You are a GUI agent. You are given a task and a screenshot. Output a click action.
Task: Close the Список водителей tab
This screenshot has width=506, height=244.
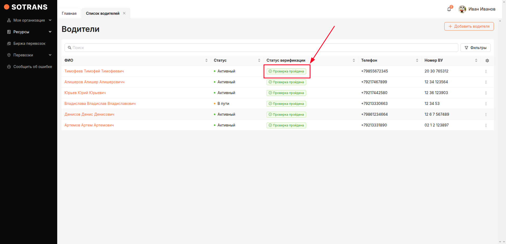click(124, 13)
